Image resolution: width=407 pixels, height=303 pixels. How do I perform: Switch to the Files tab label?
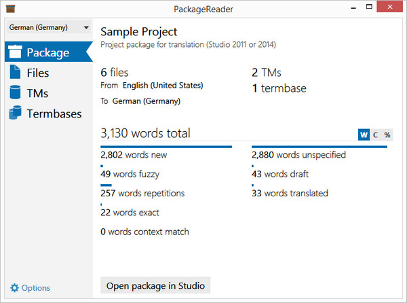(x=38, y=73)
